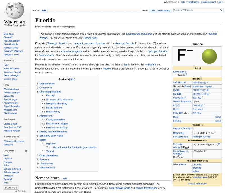Jump to 4.3 Fluoride-ion Battery section

57,128
